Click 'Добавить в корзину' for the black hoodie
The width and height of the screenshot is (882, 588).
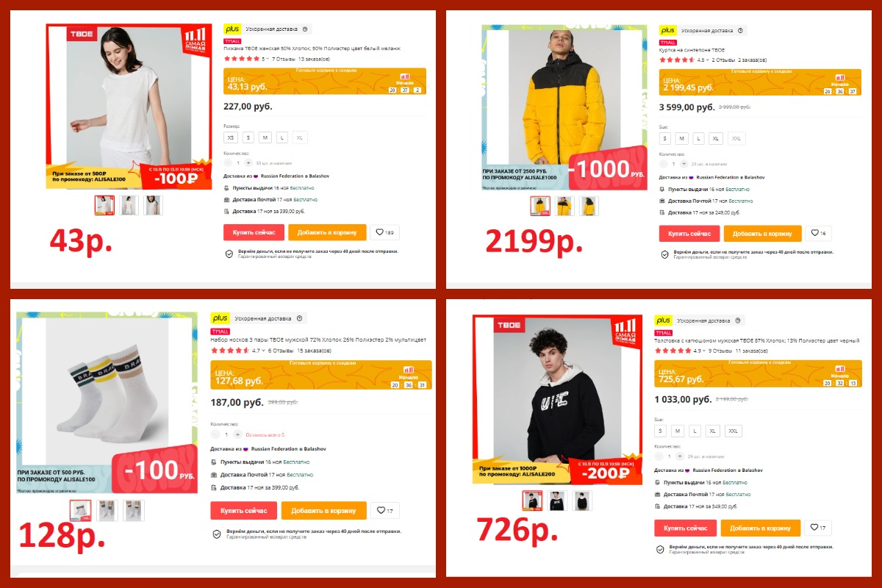760,528
